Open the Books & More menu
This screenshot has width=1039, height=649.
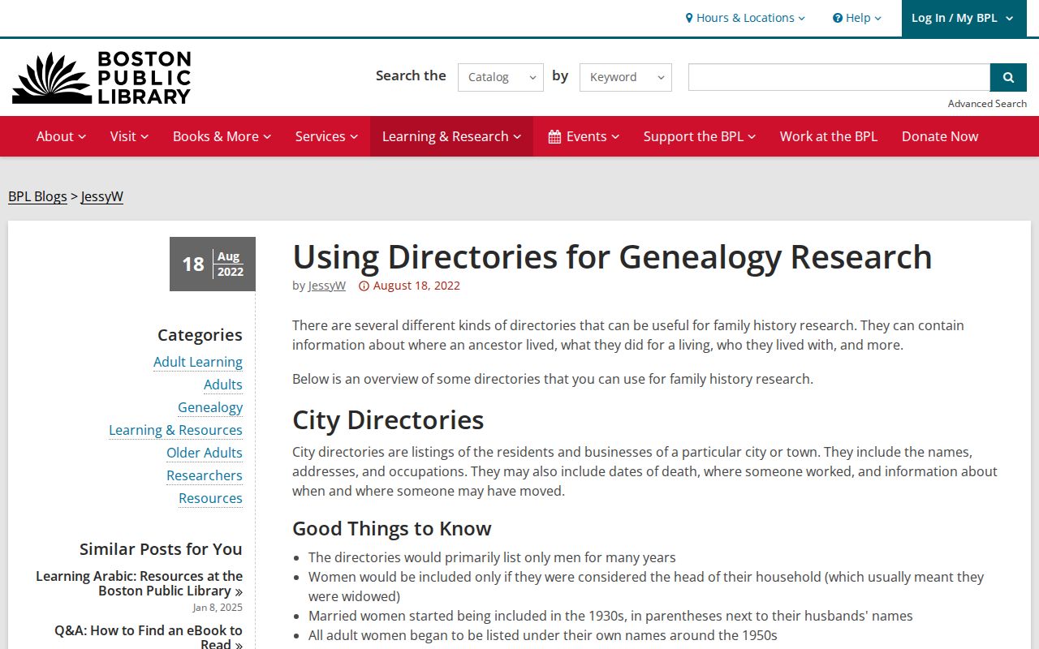222,136
